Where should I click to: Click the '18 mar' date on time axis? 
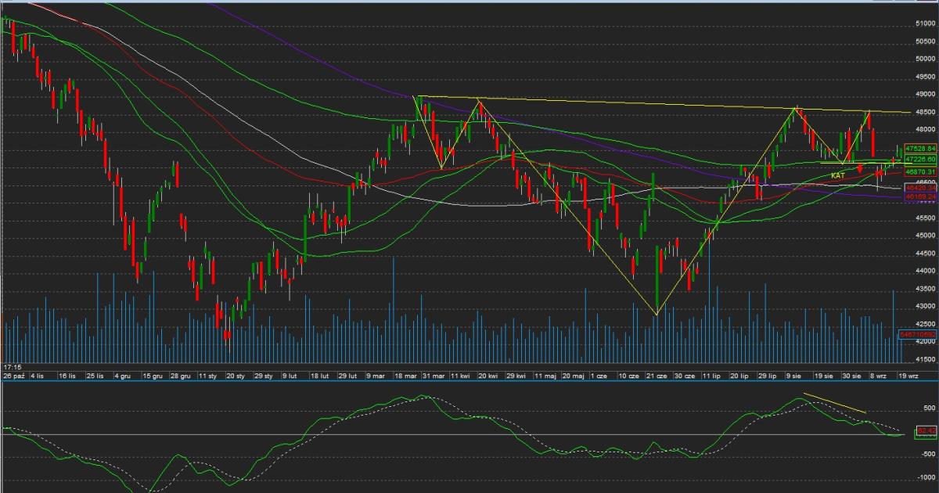point(403,376)
